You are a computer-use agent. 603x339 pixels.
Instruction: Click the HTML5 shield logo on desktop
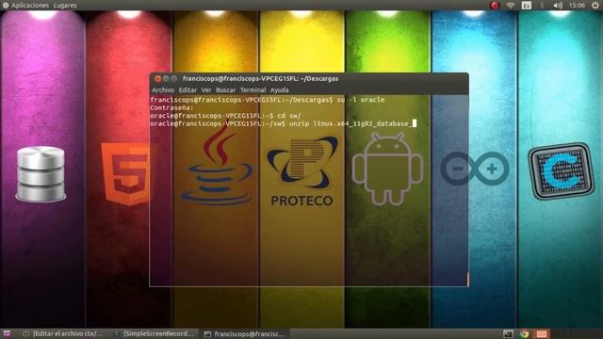[127, 173]
